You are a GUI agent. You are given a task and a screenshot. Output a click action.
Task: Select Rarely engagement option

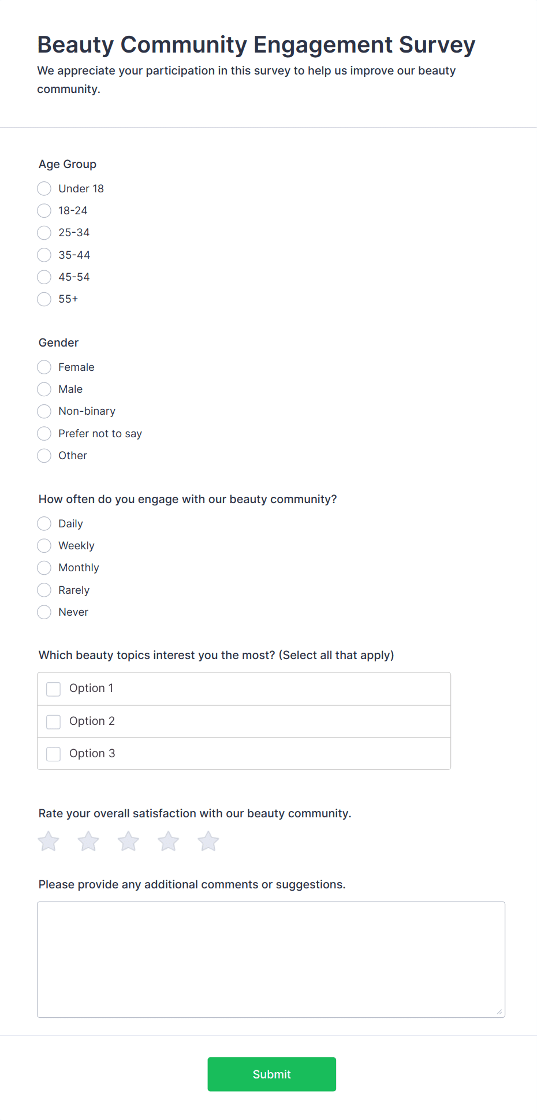click(44, 590)
